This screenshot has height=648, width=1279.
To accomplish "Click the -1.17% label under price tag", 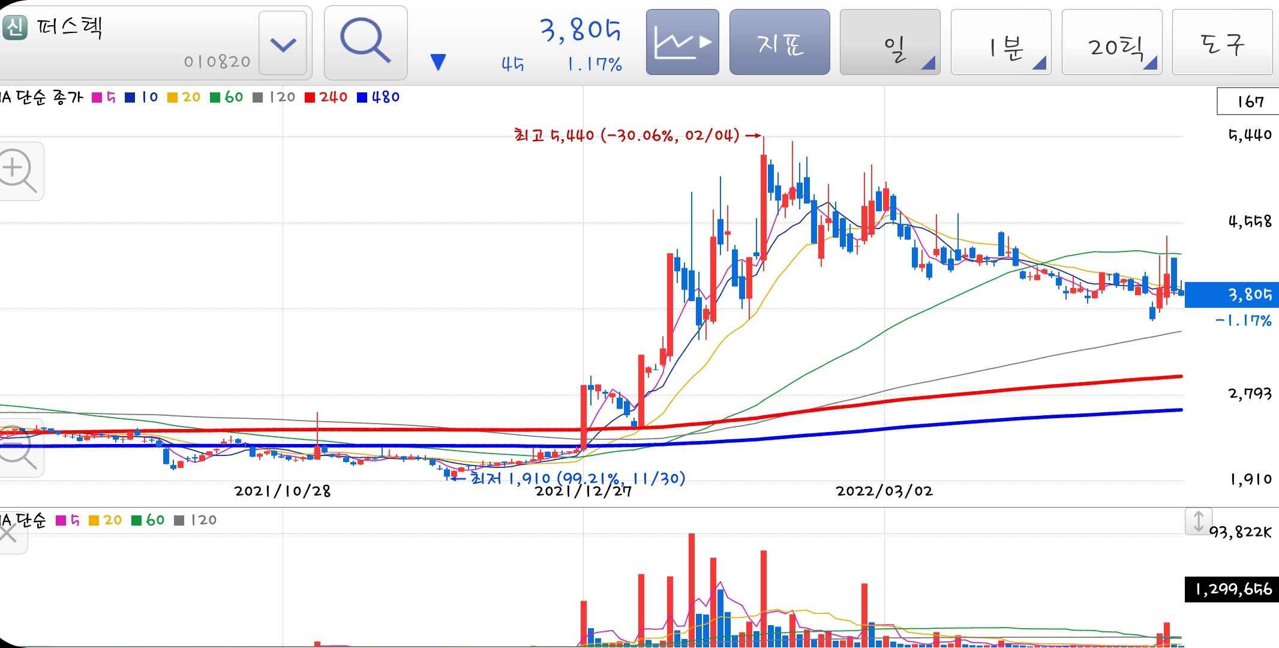I will (x=1244, y=320).
